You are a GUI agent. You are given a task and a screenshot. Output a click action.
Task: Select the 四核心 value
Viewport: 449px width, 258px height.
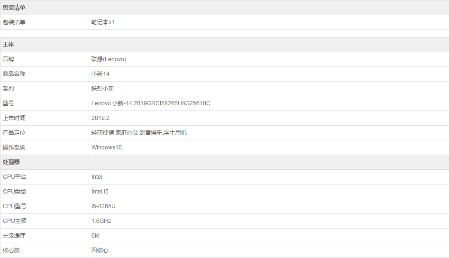pyautogui.click(x=100, y=250)
